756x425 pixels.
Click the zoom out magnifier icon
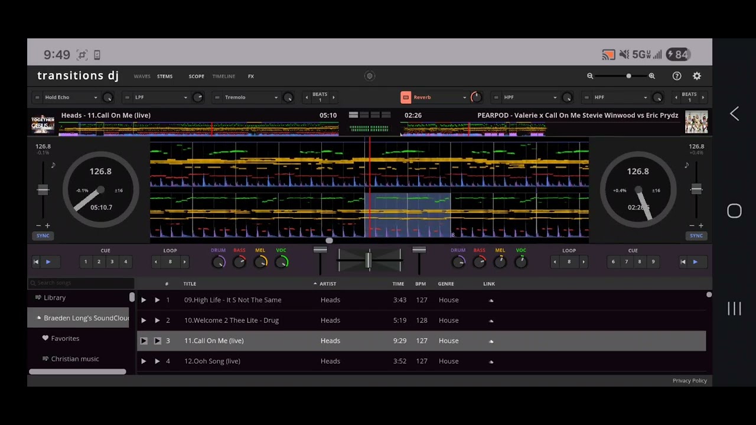(x=590, y=76)
